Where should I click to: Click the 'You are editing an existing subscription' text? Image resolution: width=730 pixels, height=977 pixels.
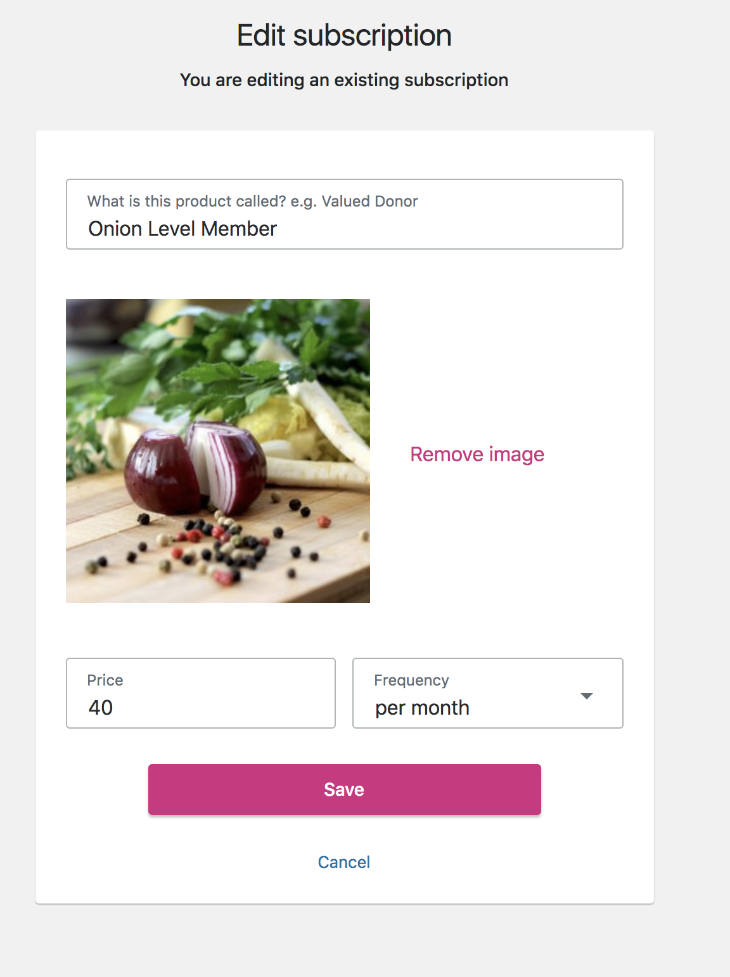coord(344,80)
